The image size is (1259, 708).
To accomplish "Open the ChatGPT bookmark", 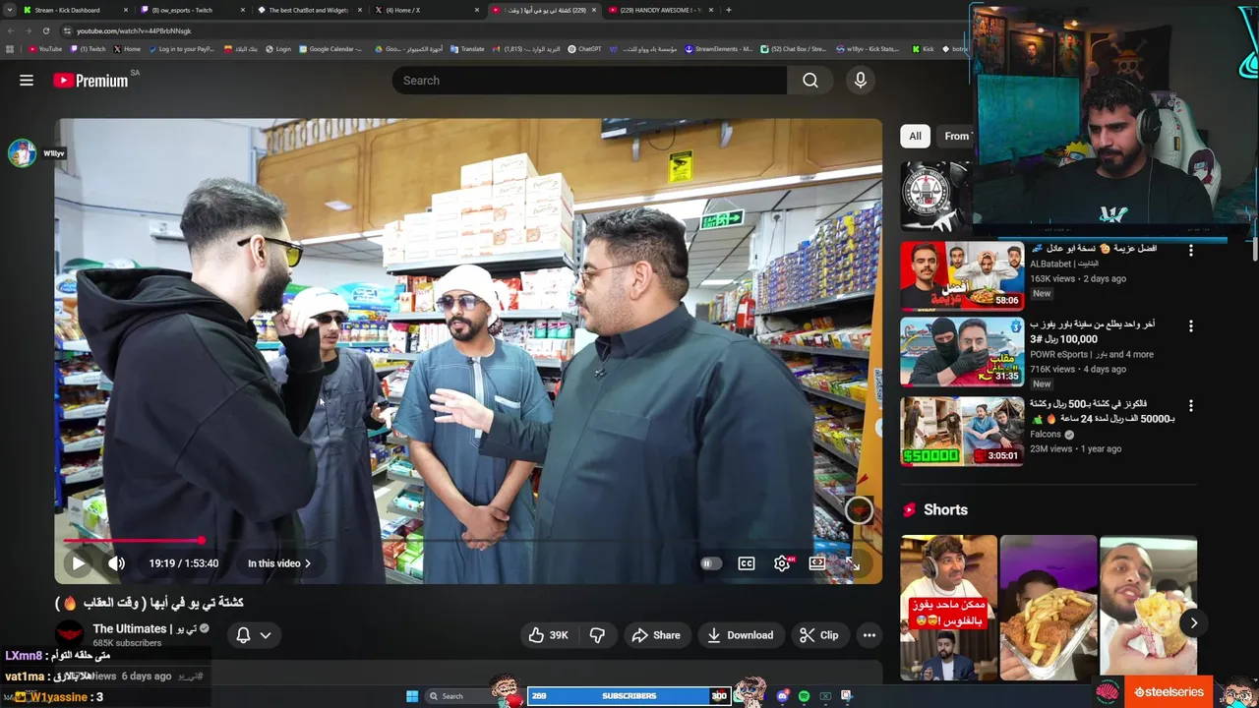I will point(584,49).
